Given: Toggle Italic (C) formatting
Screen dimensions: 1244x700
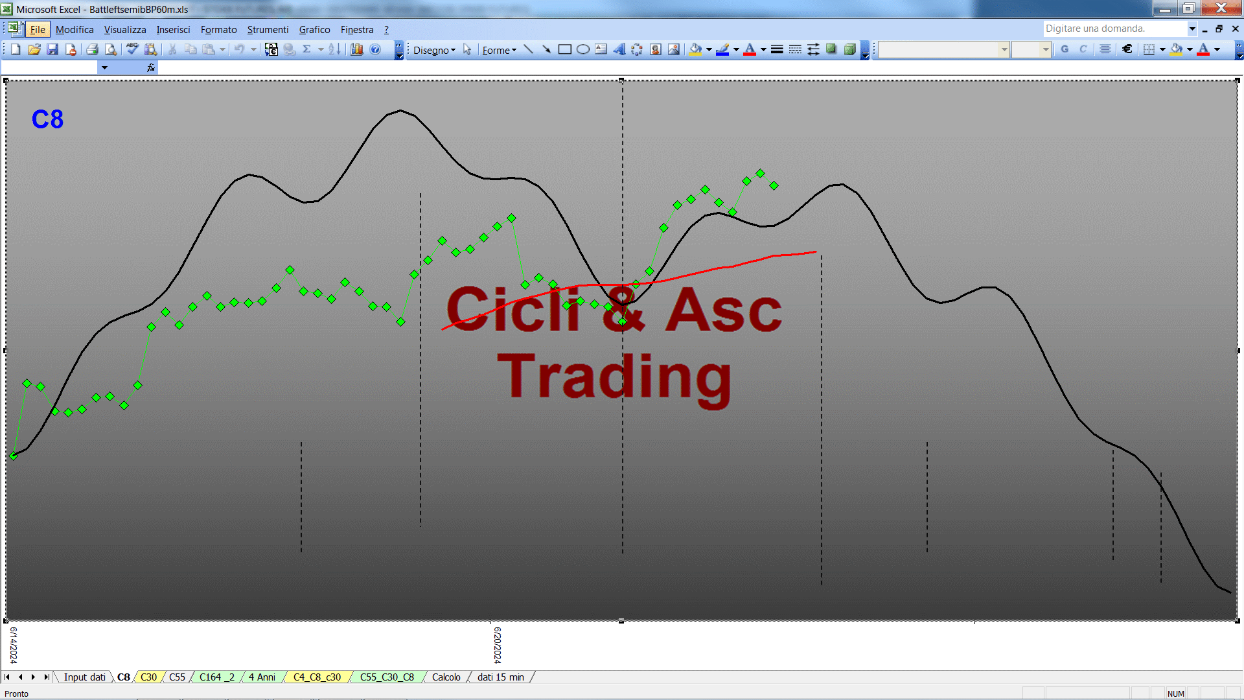Looking at the screenshot, I should (x=1083, y=49).
